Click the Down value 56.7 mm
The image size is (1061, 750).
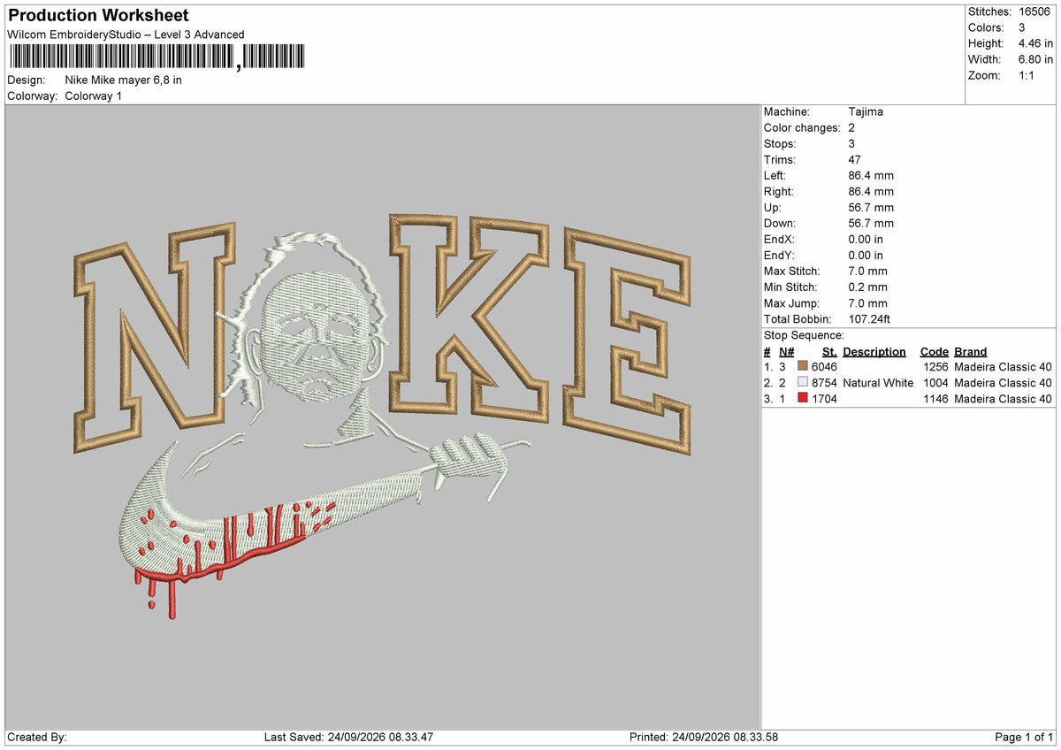point(871,223)
